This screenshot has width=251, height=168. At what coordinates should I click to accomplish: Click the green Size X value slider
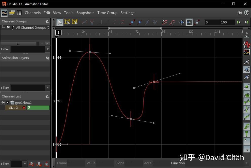click(38, 108)
